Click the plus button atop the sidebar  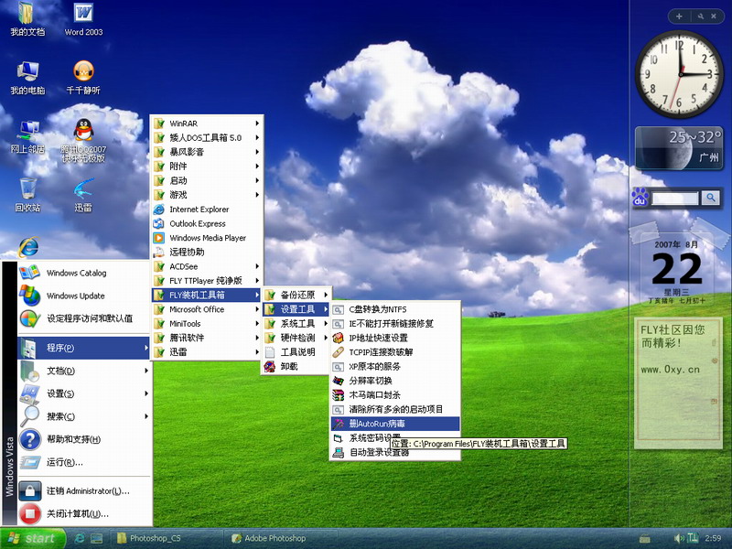[x=679, y=16]
